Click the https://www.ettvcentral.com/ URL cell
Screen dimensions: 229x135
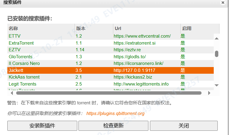pyautogui.click(x=142, y=36)
